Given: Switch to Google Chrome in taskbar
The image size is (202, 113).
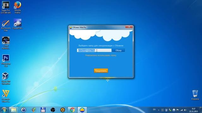Looking at the screenshot, I should (72, 110).
